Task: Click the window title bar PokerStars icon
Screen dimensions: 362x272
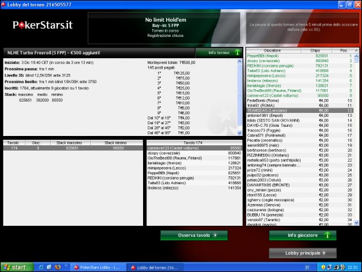Action: 3,5
